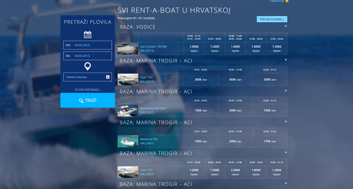Viewport: 353px width, 189px height.
Task: Click the location pin icon
Action: 87,66
